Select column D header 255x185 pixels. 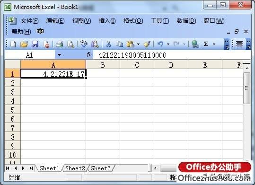(x=171, y=65)
